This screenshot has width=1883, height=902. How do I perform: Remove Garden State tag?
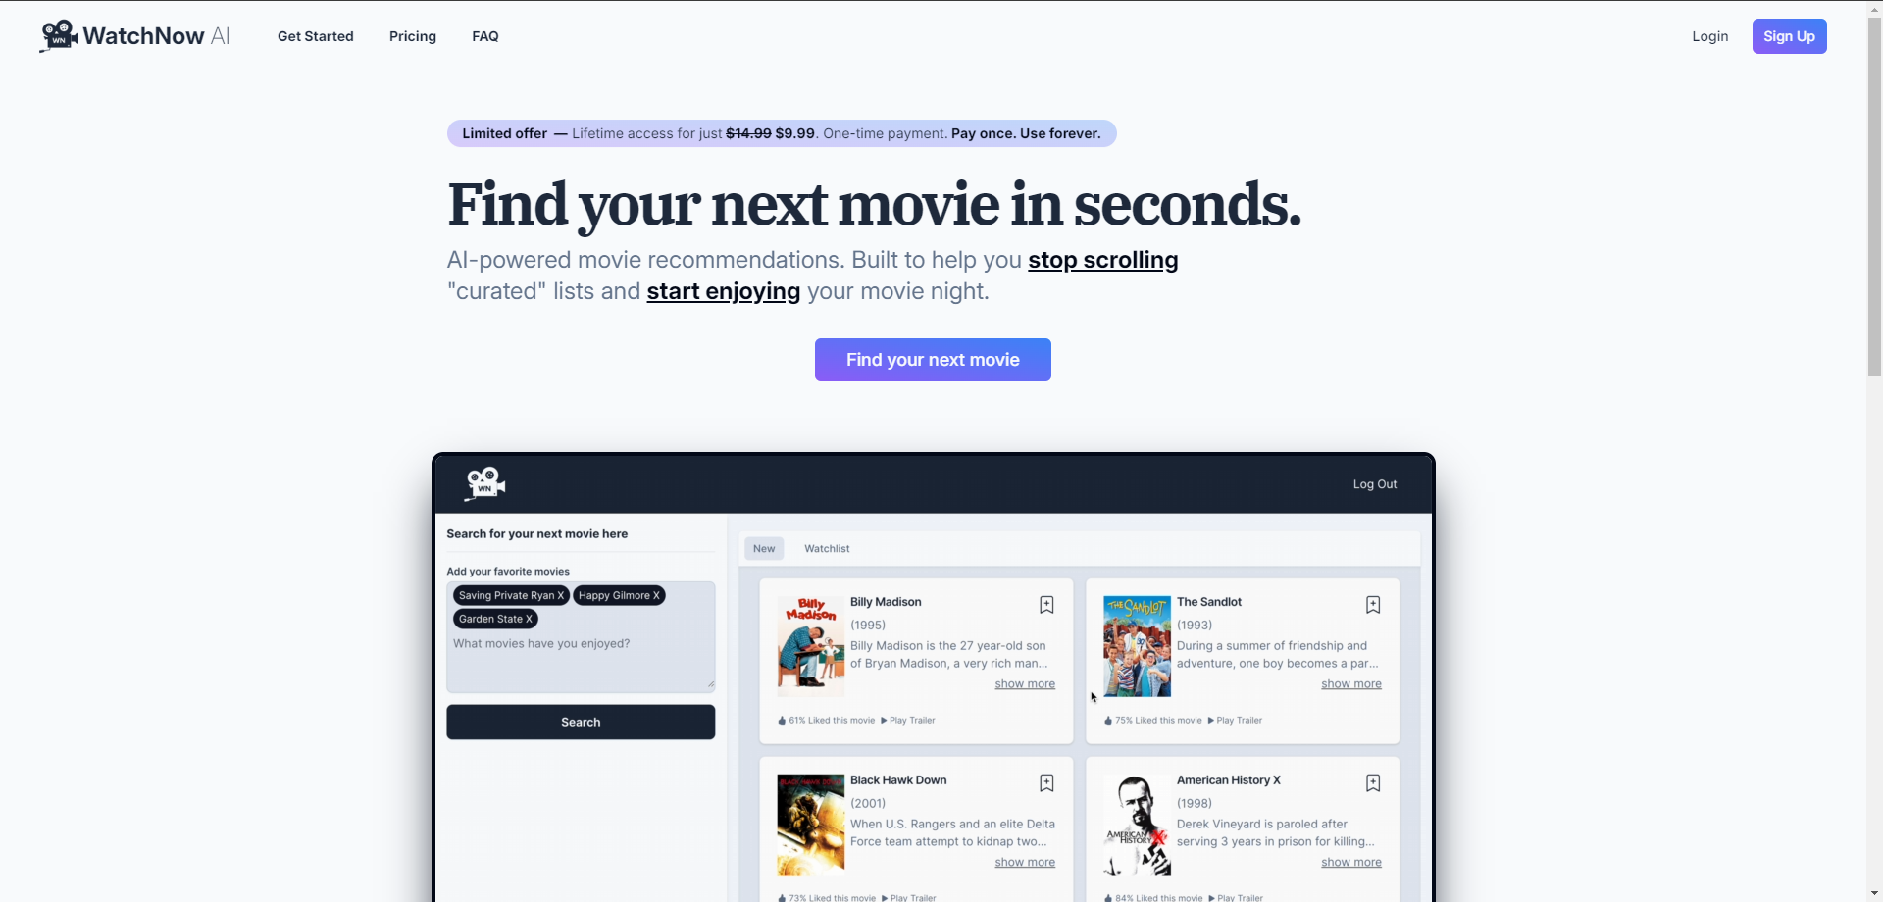point(529,620)
